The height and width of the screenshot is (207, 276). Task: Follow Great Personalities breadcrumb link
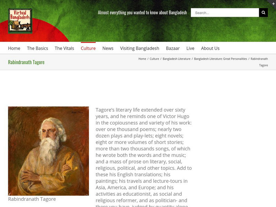[220, 59]
